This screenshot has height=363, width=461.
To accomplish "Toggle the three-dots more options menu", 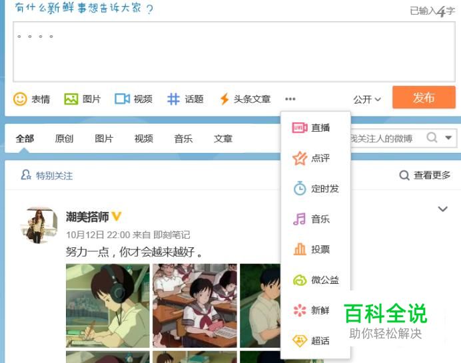I will pos(290,99).
